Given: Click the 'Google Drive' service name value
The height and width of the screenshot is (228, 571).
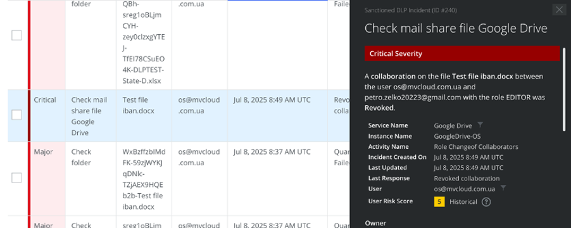Looking at the screenshot, I should [x=453, y=125].
